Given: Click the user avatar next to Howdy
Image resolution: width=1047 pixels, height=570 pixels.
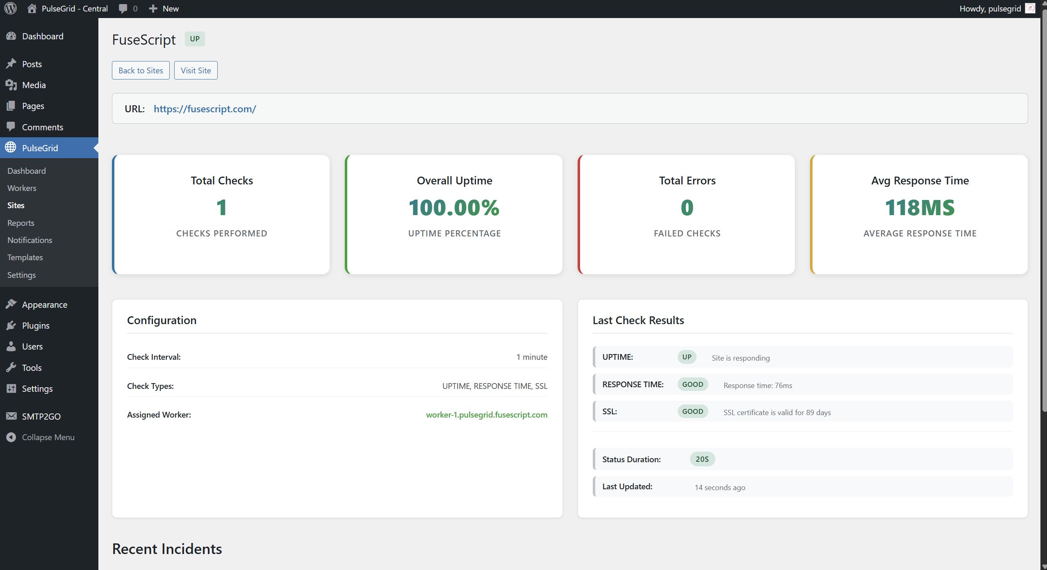Looking at the screenshot, I should (x=1030, y=8).
